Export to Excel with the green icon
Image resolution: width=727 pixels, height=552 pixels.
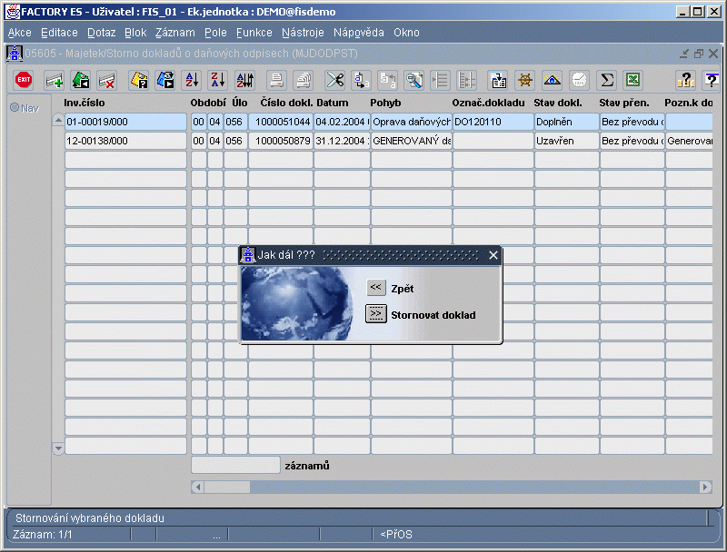pos(632,80)
